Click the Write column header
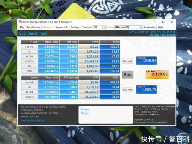 point(29,78)
